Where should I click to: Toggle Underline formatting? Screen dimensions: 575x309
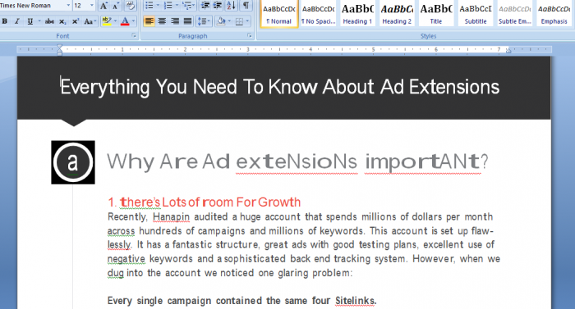coord(30,21)
